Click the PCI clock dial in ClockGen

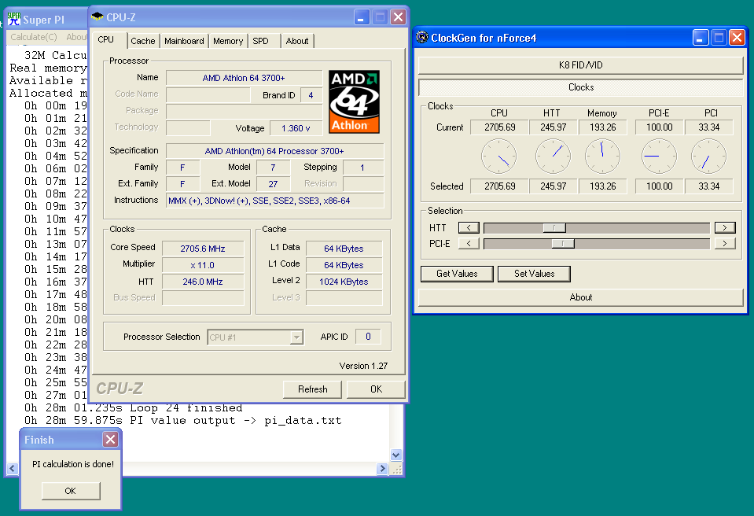[708, 157]
